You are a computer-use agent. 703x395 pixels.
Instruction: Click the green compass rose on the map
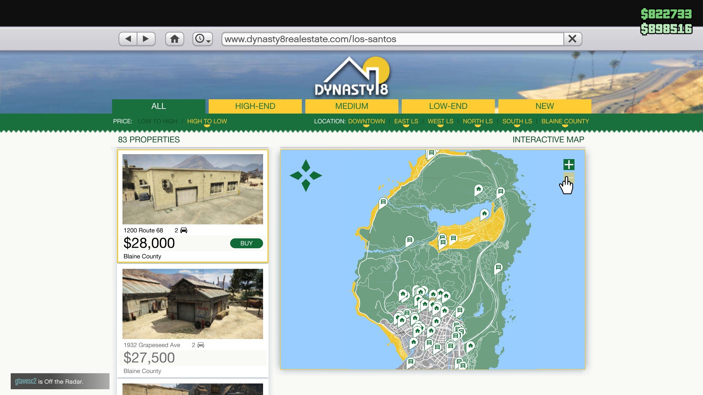(x=306, y=176)
